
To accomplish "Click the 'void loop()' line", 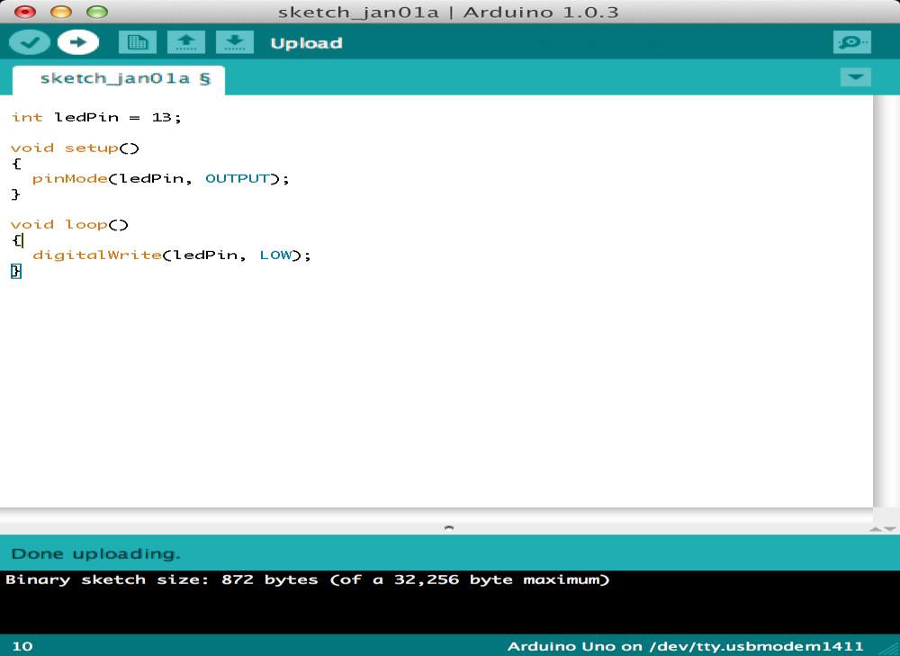I will tap(69, 224).
